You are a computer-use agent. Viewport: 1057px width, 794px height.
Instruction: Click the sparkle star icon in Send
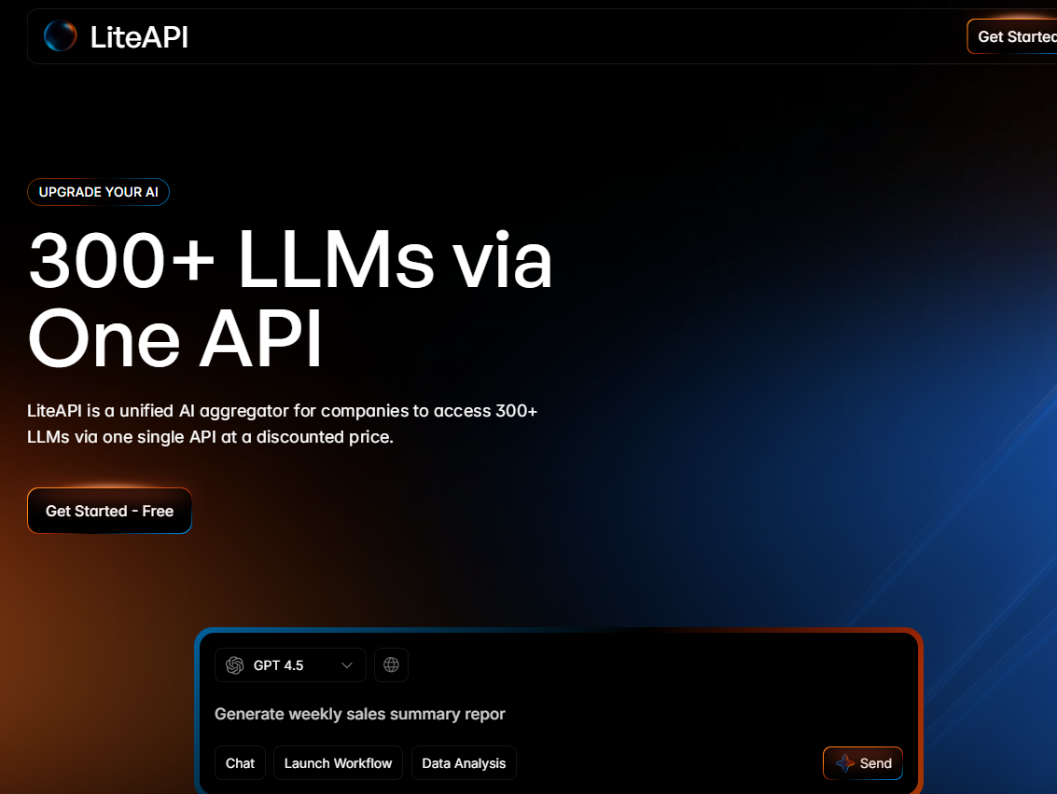pos(844,763)
